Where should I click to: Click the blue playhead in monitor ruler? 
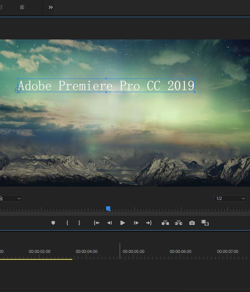(x=108, y=209)
